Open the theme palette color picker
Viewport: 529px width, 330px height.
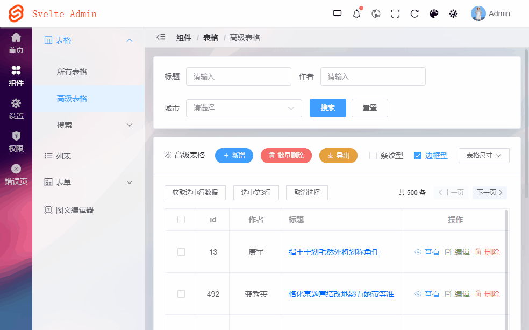coord(434,13)
